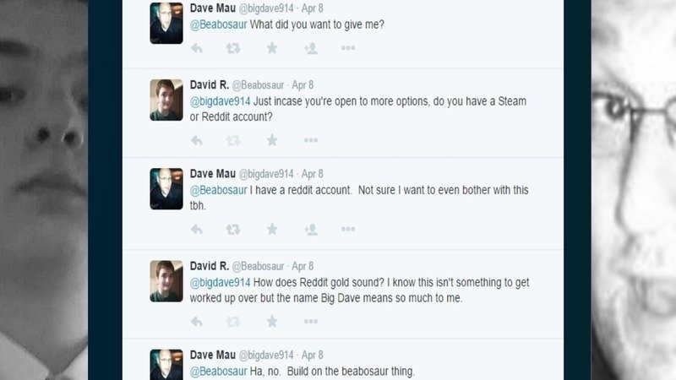Reply to the "I have a reddit account" tweet
The image size is (676, 380).
pyautogui.click(x=197, y=229)
